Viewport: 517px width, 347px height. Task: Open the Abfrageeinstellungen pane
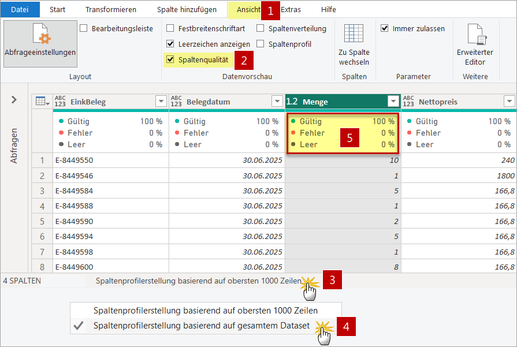pos(40,43)
